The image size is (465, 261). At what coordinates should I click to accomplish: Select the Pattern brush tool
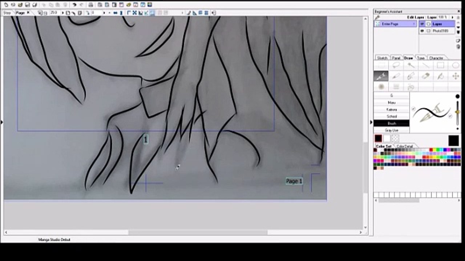pos(396,87)
